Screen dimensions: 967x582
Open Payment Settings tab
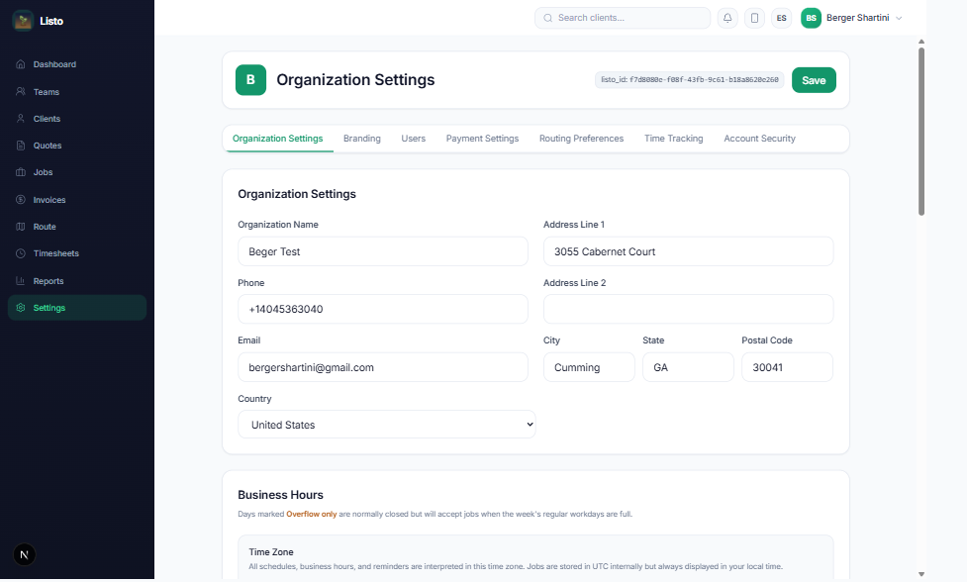coord(482,139)
